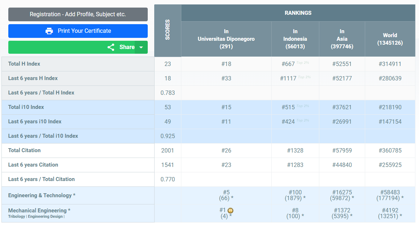Image resolution: width=419 pixels, height=225 pixels.
Task: Click the Top 2% badge beside #667
Action: [303, 63]
